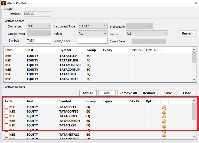This screenshot has height=143, width=199.
Task: Click the Portfolio name field showing Default
Action: pyautogui.click(x=37, y=14)
